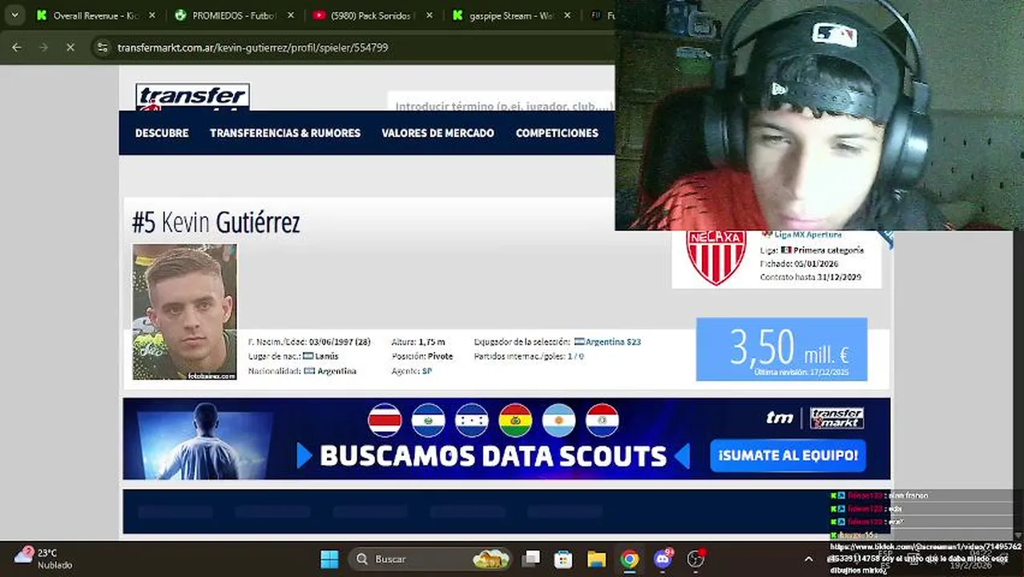The height and width of the screenshot is (577, 1024).
Task: Stop loading the page with X button
Action: click(70, 47)
